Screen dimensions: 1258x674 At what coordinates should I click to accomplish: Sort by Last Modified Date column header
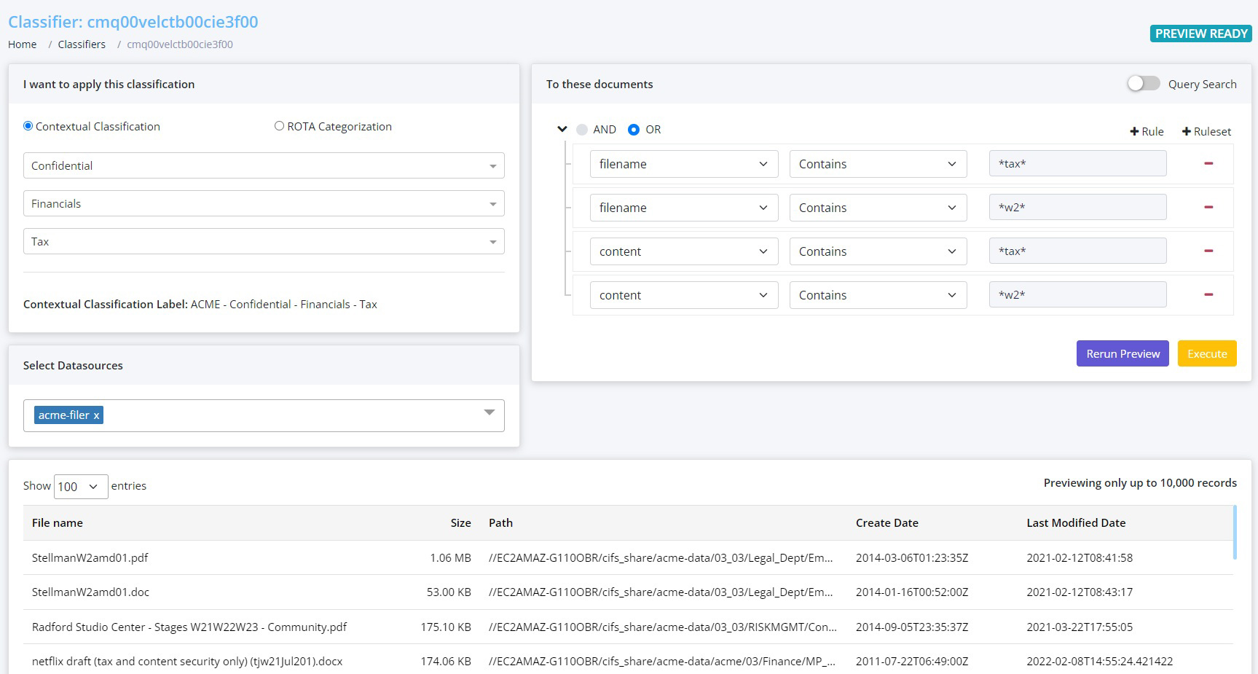1076,522
